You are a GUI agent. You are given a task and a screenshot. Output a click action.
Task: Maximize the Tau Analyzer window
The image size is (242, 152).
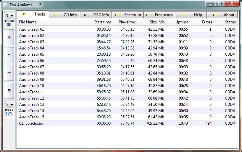220,4
